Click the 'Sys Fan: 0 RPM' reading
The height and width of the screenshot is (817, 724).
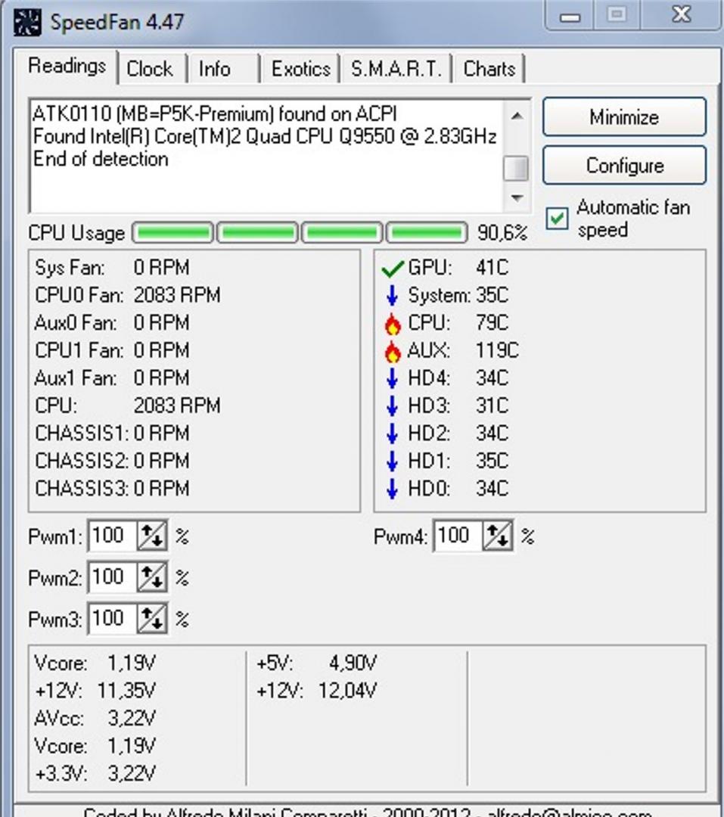coord(112,268)
